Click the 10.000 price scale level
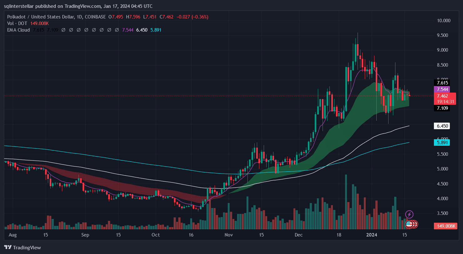 tap(443, 21)
